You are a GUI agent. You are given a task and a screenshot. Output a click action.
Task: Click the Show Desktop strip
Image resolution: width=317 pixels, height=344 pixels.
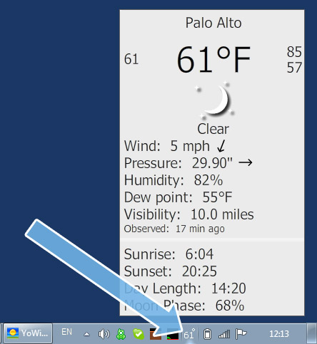click(311, 333)
